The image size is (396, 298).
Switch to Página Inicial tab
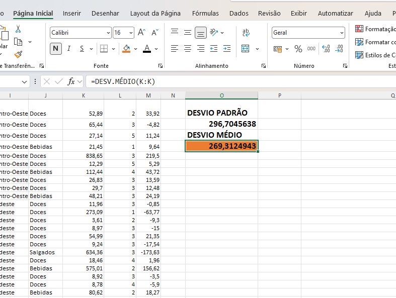33,14
